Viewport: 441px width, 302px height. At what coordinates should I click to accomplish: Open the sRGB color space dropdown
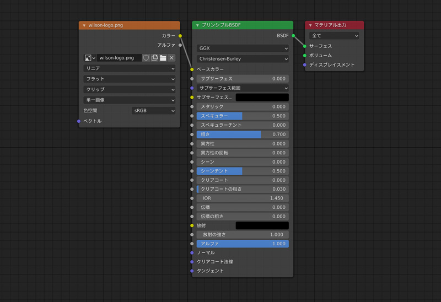click(154, 111)
